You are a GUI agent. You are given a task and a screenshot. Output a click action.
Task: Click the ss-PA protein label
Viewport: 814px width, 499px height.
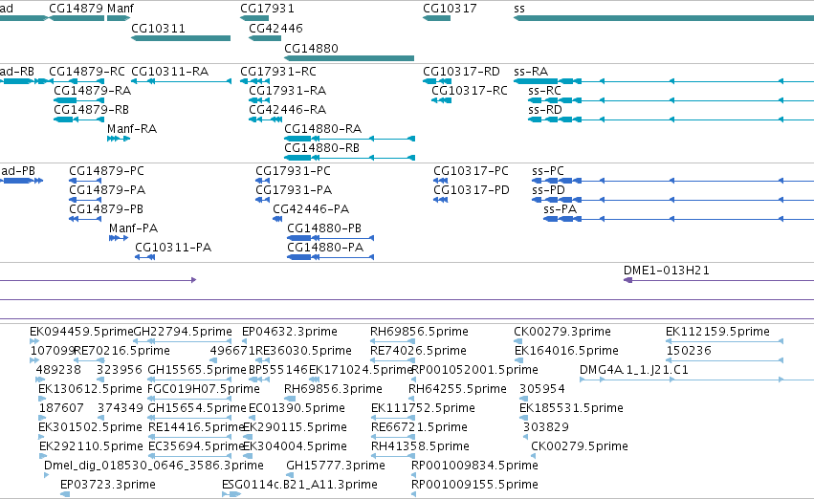561,209
